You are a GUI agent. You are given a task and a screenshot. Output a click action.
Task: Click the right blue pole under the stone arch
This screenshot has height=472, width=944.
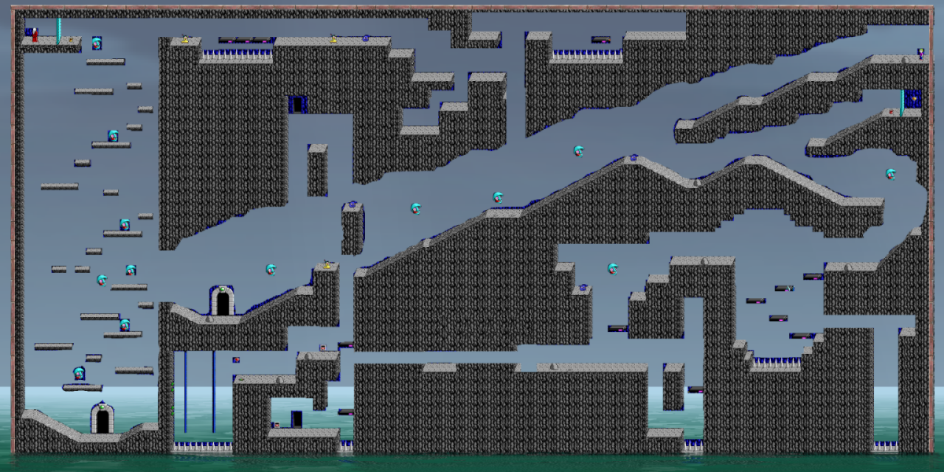pos(214,392)
